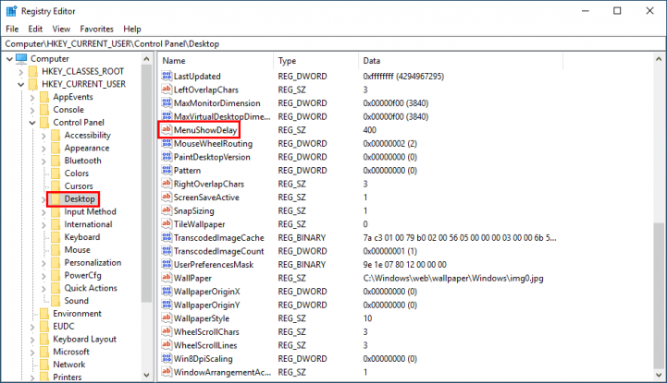Screen dimensions: 667x383
Task: Expand the Desktop key arrow
Action: [43, 199]
